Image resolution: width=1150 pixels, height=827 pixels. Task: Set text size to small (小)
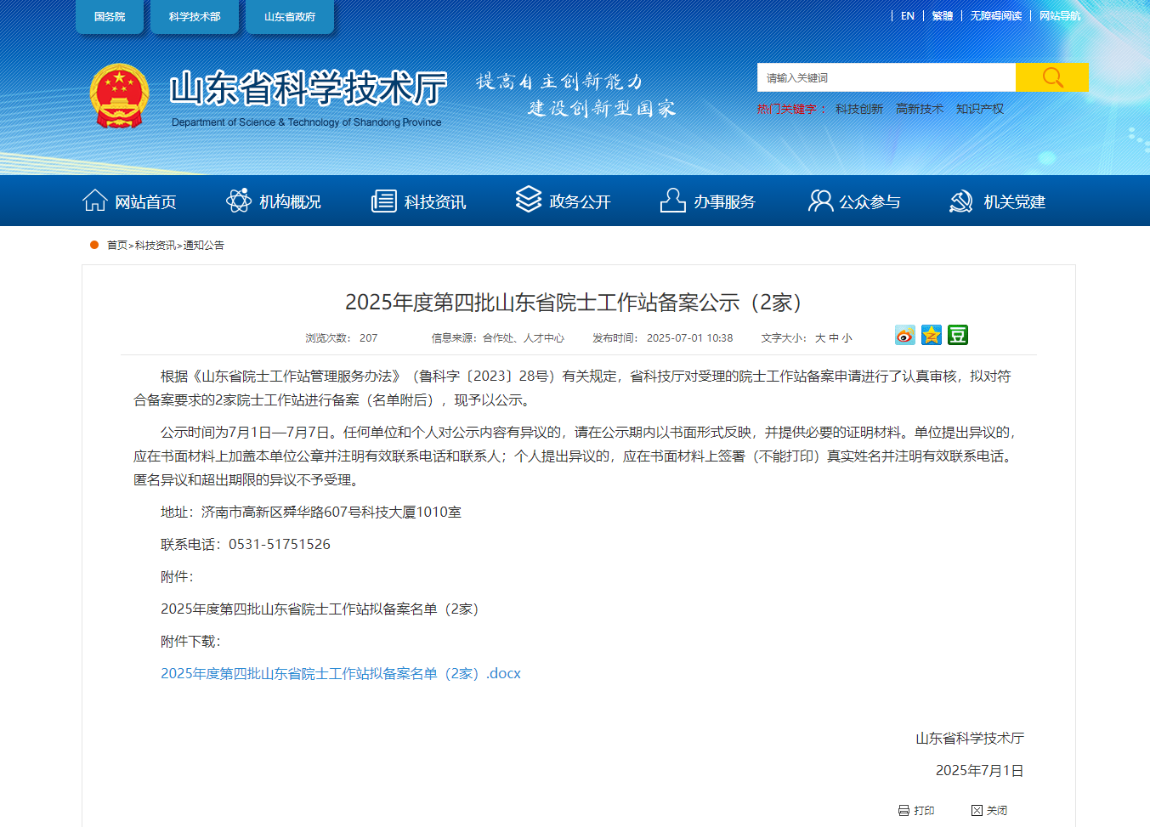[847, 338]
